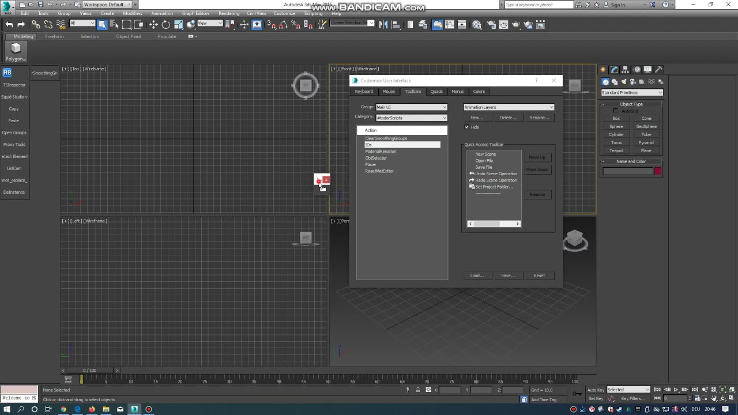Select the Select and Move tool
This screenshot has height=415, width=738.
[153, 24]
